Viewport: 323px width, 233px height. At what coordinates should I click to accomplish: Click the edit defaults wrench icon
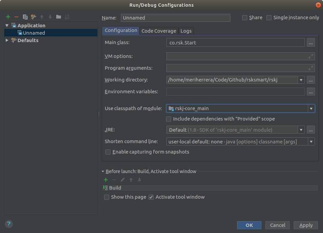(33, 17)
